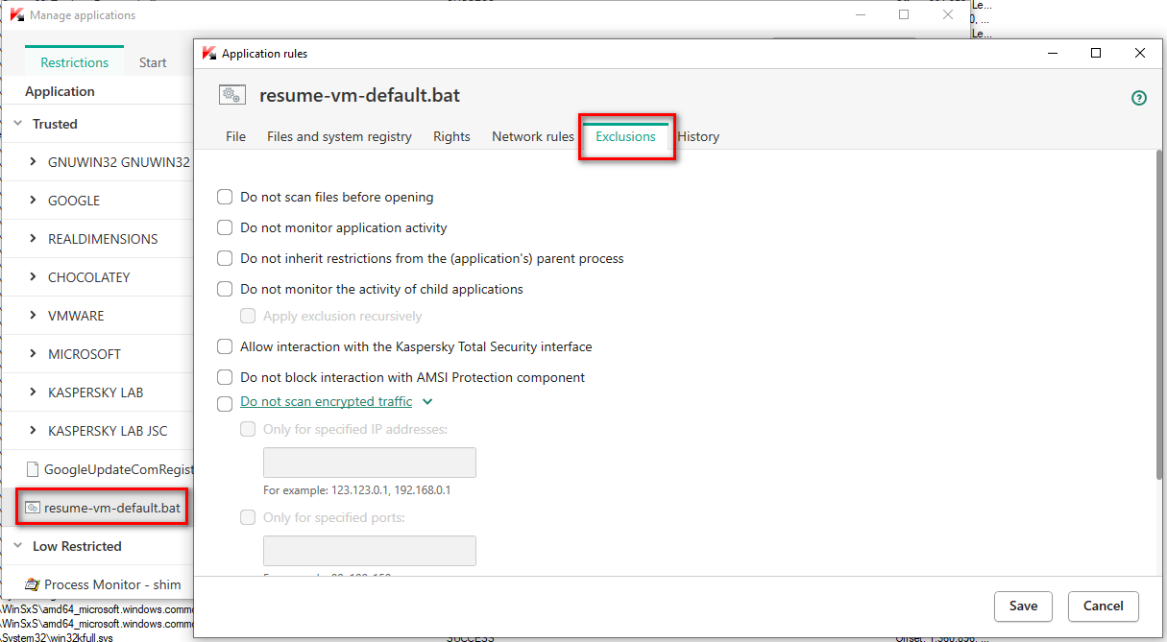Click the resume-vm-default.bat list icon
Image resolution: width=1167 pixels, height=642 pixels.
pos(33,508)
